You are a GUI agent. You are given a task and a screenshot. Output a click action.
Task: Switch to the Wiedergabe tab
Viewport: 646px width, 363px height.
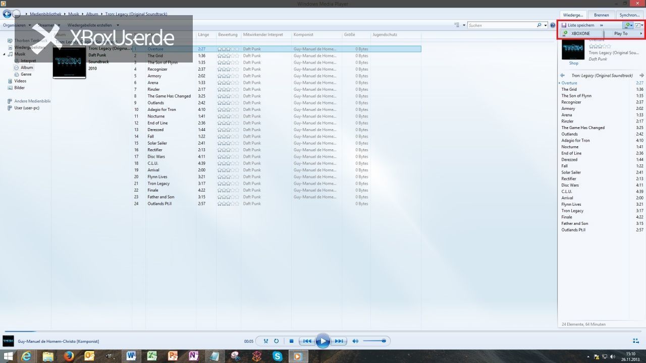pos(573,15)
